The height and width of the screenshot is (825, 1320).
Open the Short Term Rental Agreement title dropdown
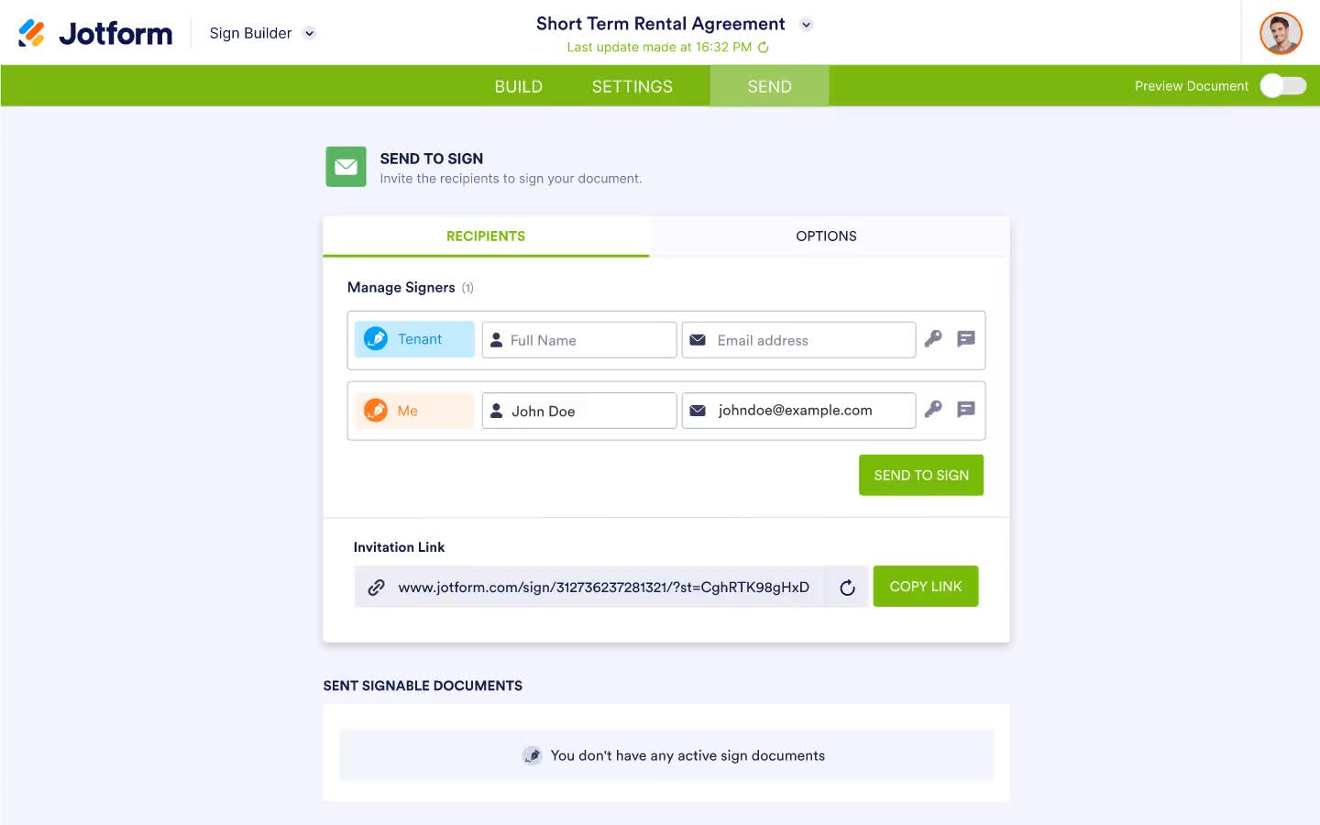click(x=806, y=24)
